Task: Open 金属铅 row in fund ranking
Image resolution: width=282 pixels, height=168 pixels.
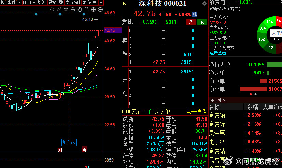Action: (x=245, y=115)
